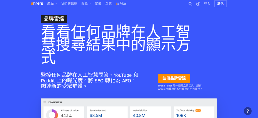This screenshot has width=258, height=118.
Task: Click the 109K YouTube visibility value
Action: (181, 115)
